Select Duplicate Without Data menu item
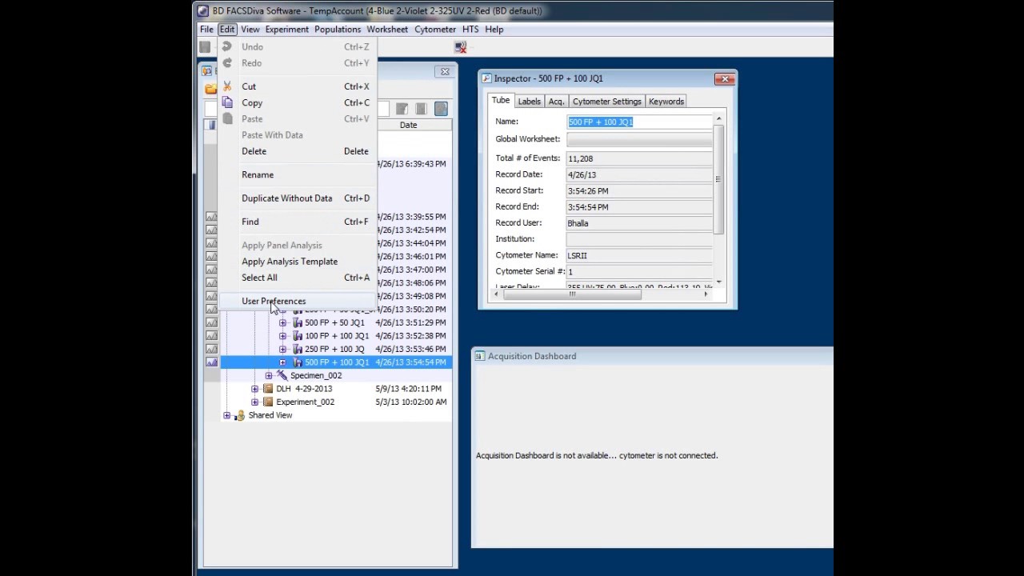The image size is (1024, 576). tap(297, 198)
